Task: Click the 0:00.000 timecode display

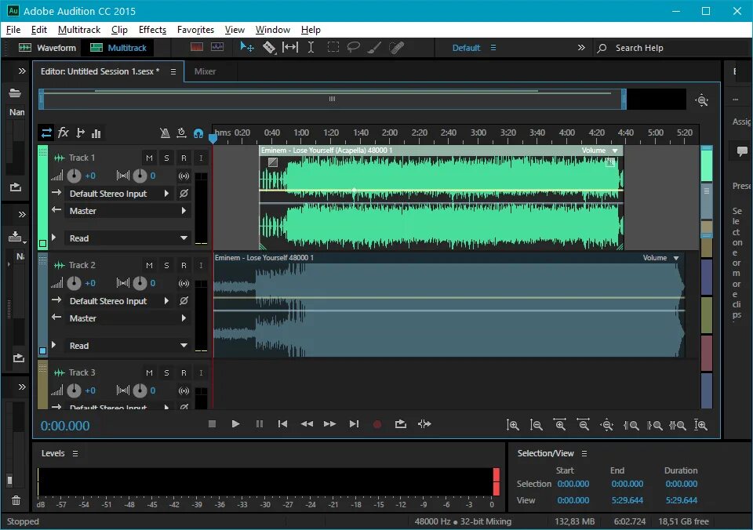Action: pos(65,426)
